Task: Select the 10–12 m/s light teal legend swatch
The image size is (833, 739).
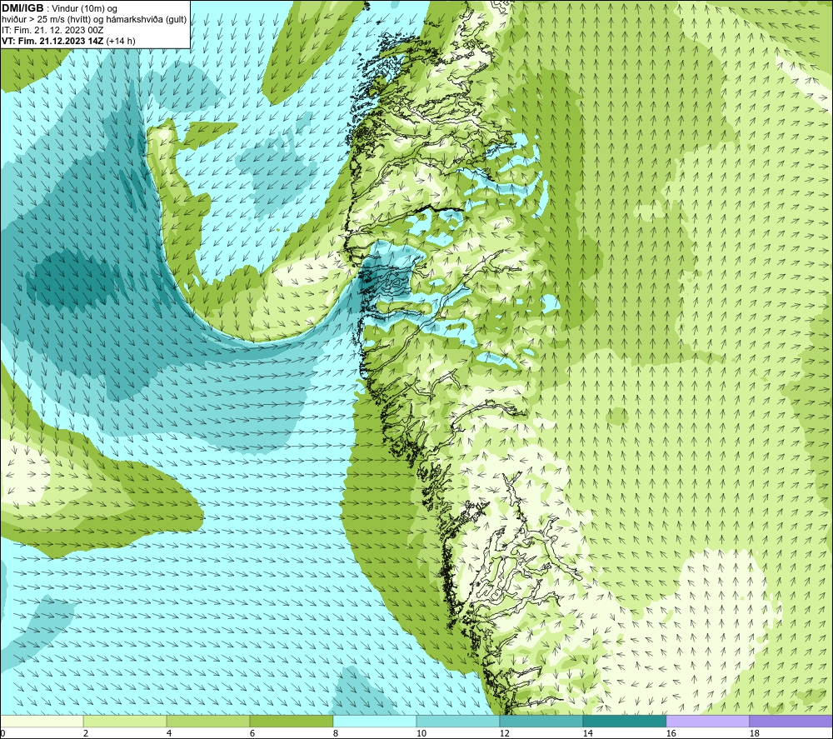Action: (x=458, y=721)
